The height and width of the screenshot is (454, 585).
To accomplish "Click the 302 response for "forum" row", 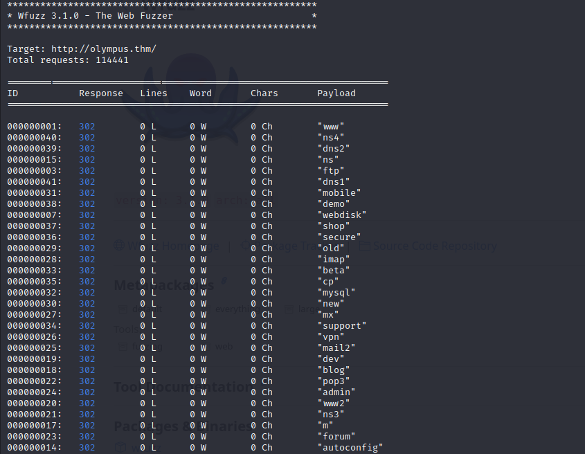I will pos(87,437).
